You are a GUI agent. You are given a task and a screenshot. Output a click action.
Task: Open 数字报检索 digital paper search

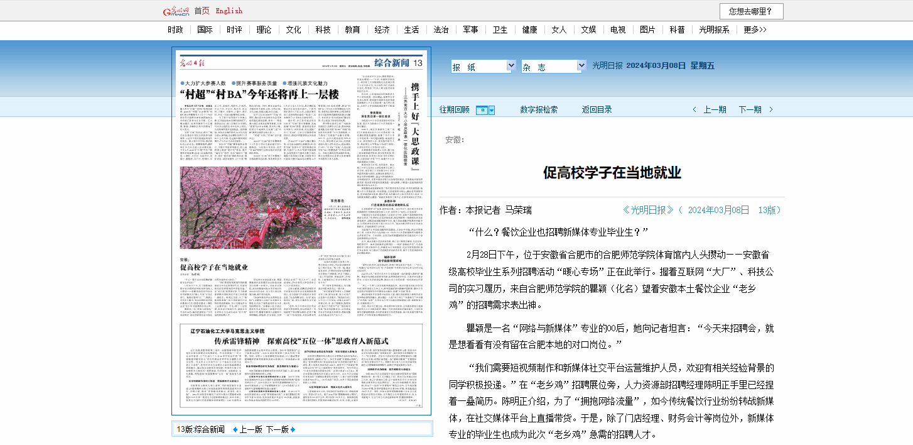tap(539, 110)
